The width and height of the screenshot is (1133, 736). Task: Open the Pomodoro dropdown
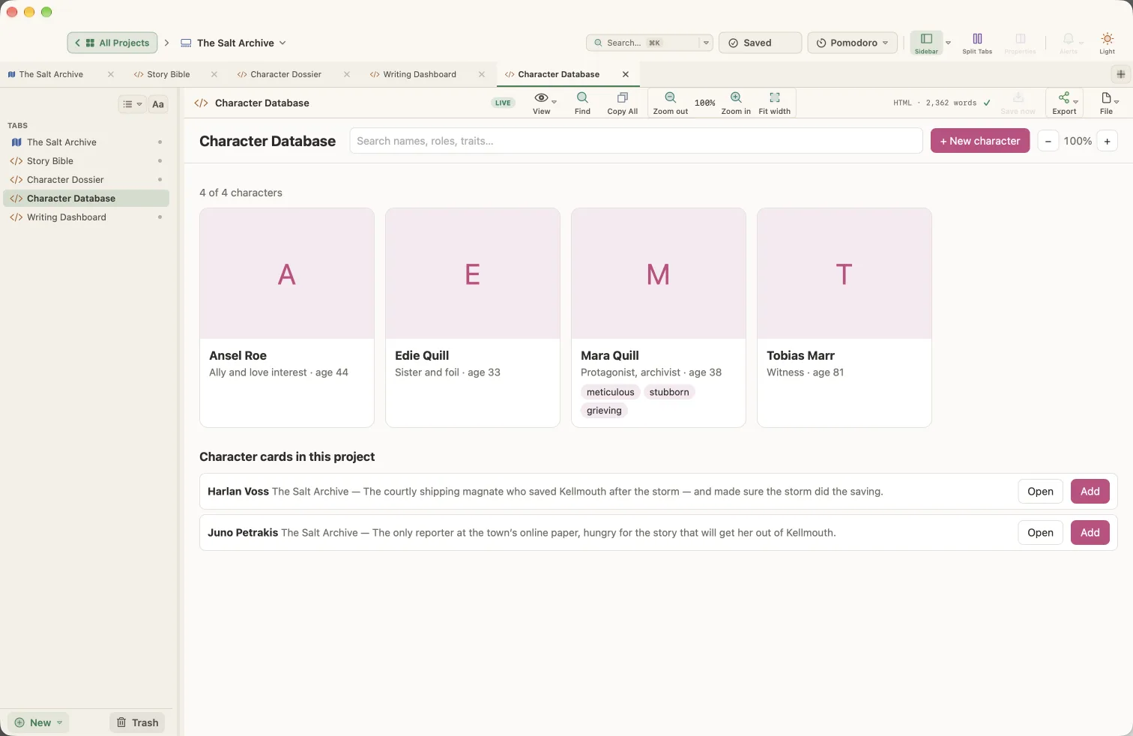pos(853,43)
